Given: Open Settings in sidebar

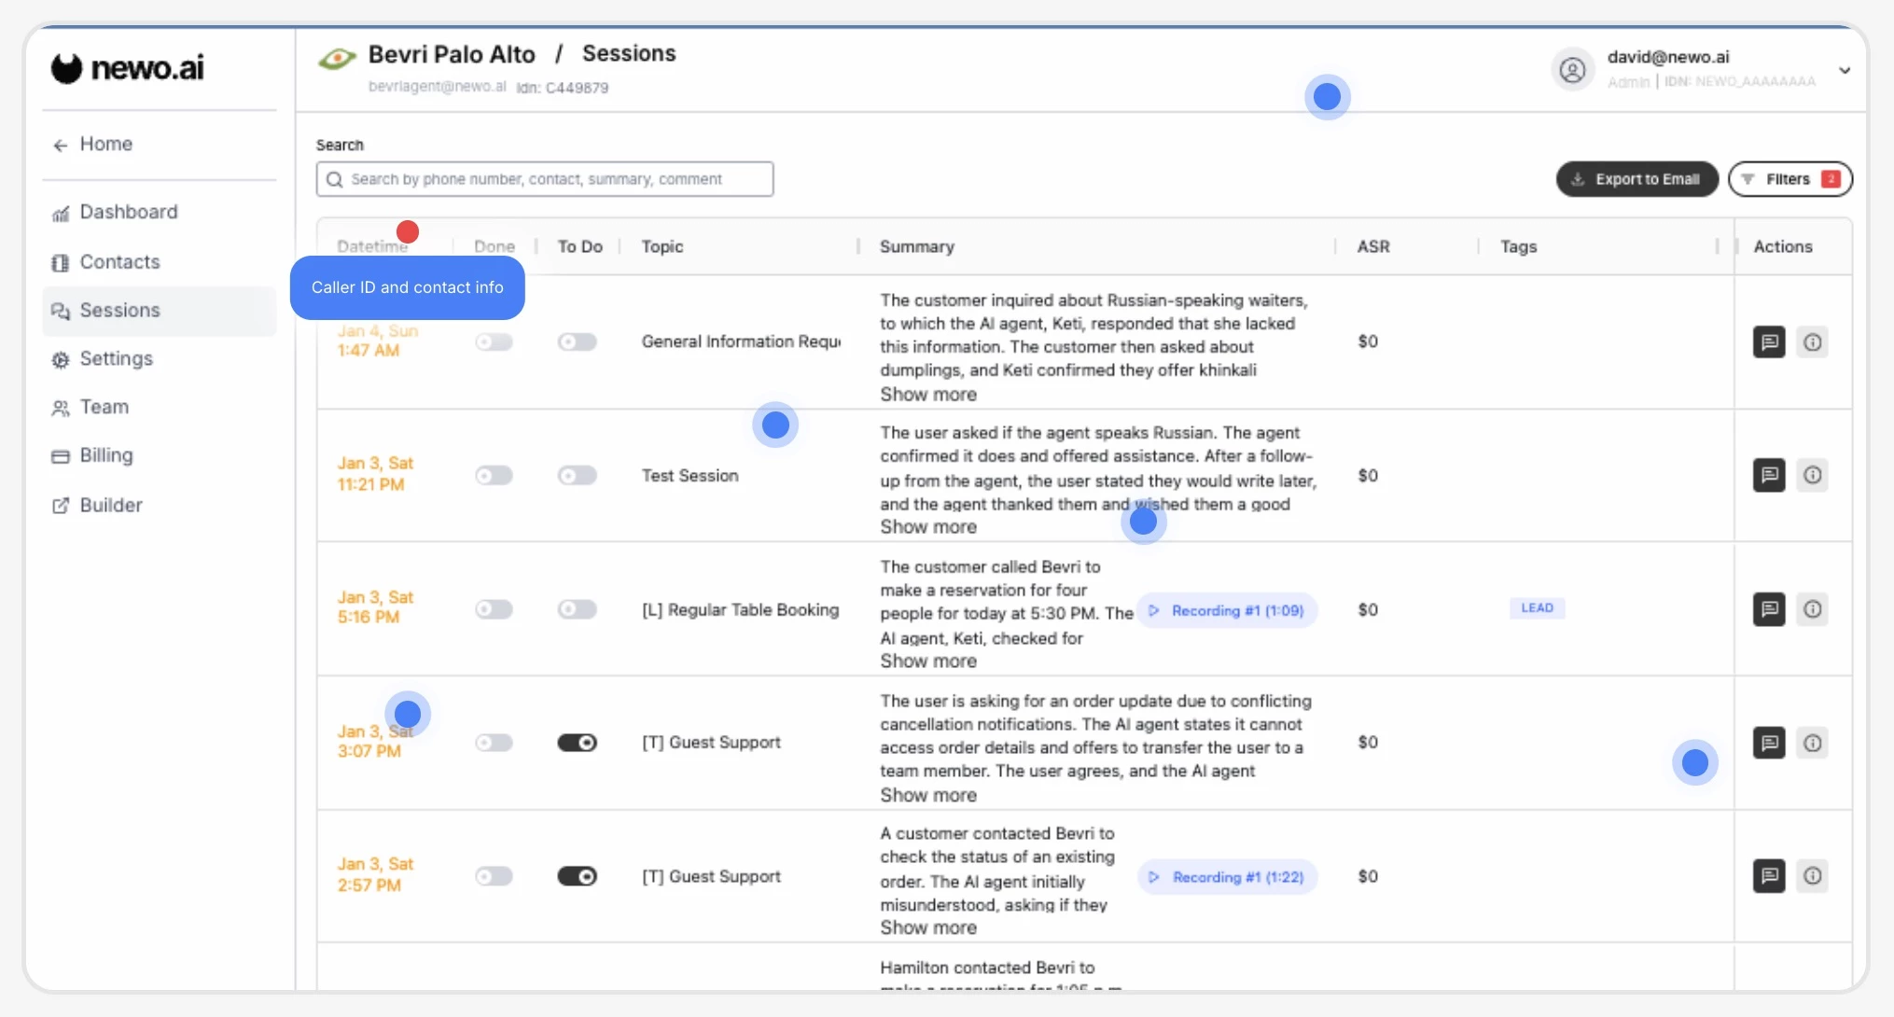Looking at the screenshot, I should (x=116, y=359).
